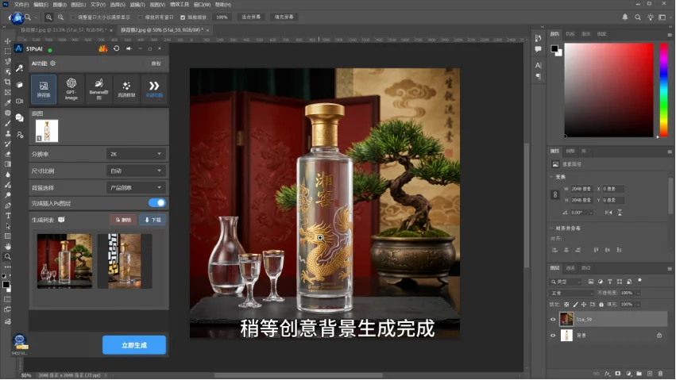This screenshot has width=676, height=380.
Task: Toggle lock transparent pixels in Layers
Action: click(566, 305)
